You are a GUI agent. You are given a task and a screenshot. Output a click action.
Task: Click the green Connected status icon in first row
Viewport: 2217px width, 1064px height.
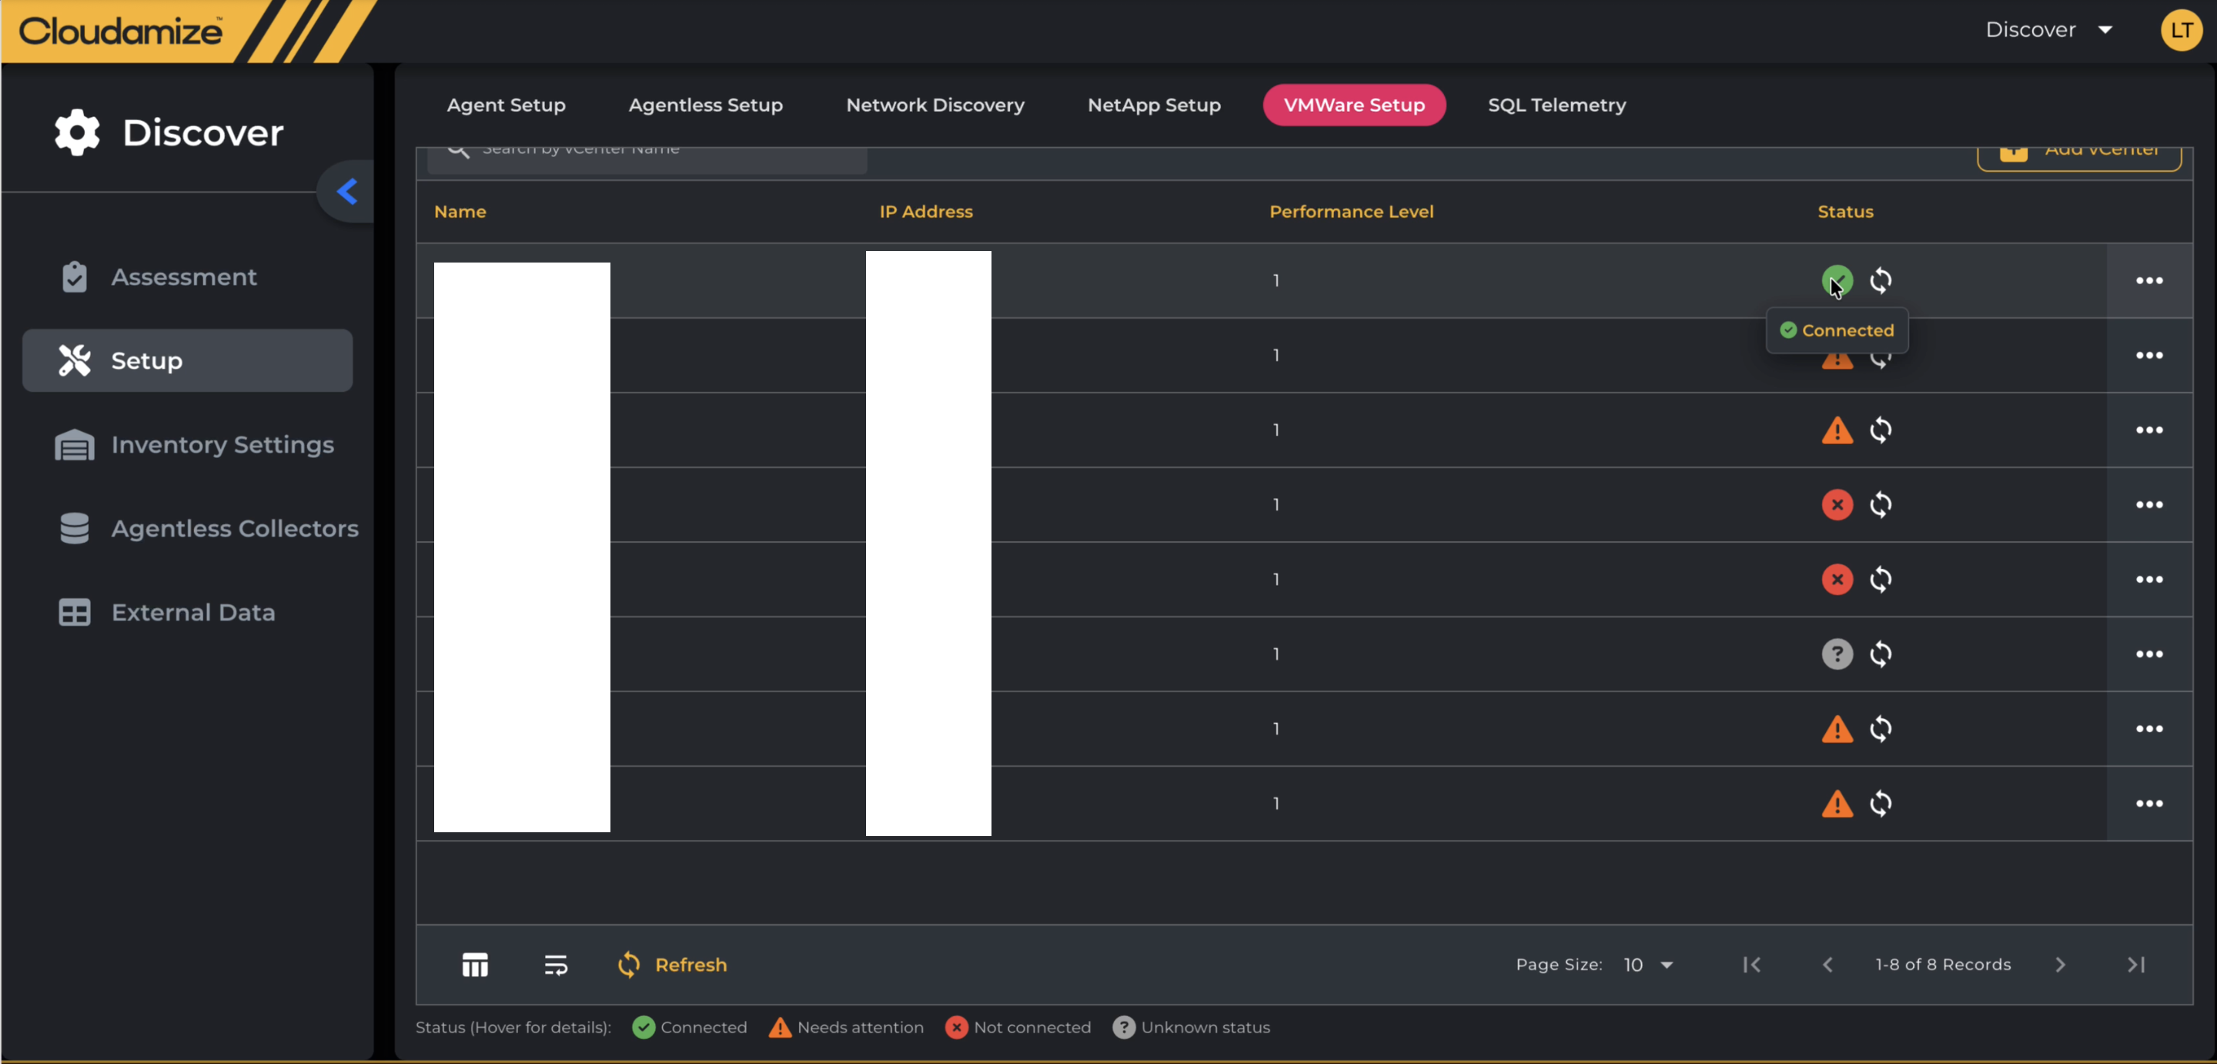coord(1837,281)
